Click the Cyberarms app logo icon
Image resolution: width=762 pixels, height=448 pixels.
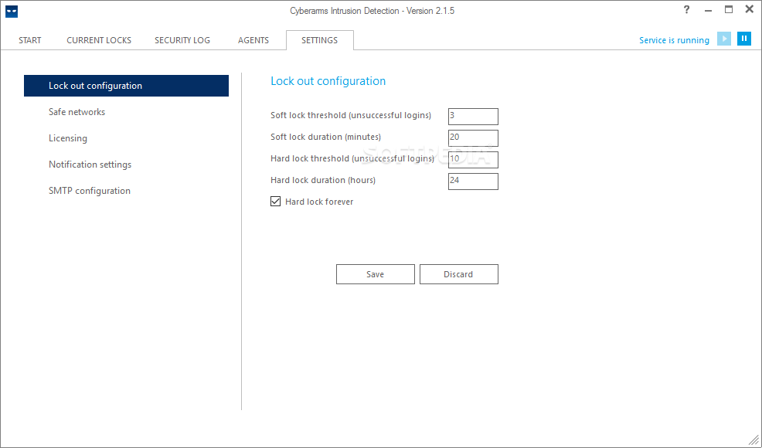pos(12,11)
